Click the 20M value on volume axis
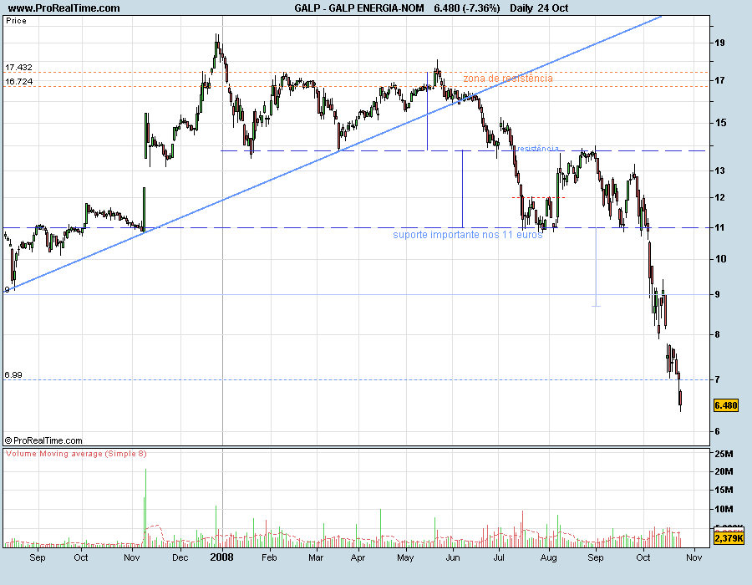752x585 pixels. coord(724,472)
